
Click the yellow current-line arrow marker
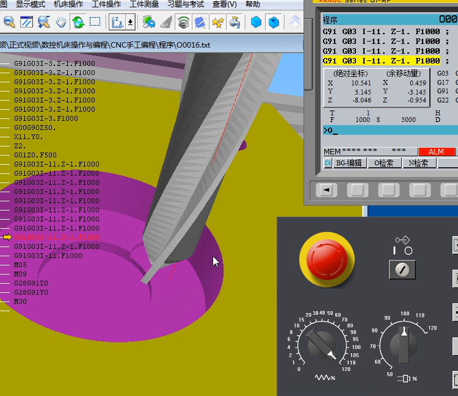pos(7,237)
